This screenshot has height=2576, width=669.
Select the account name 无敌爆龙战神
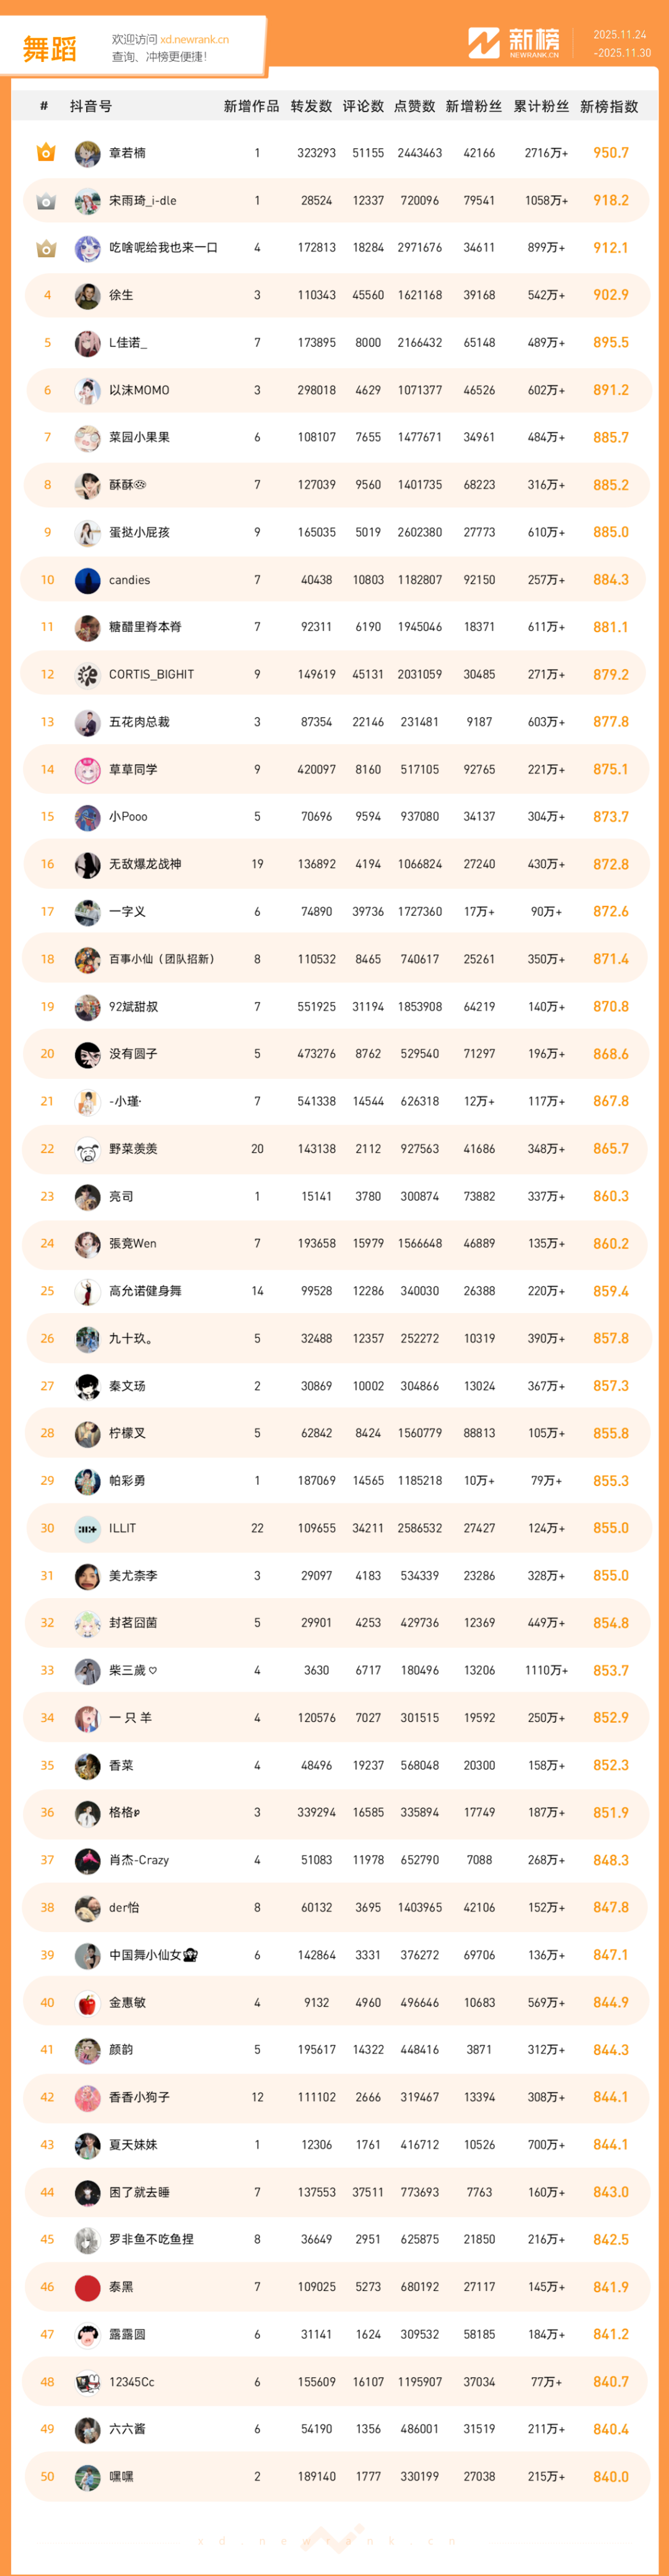pos(145,864)
